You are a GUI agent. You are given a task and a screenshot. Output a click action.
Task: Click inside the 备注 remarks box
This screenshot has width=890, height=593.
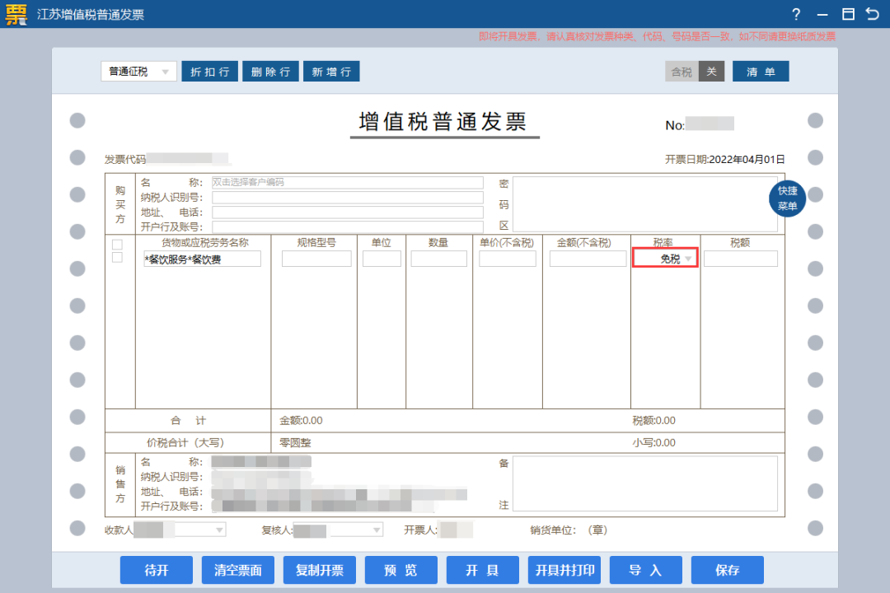pos(647,483)
